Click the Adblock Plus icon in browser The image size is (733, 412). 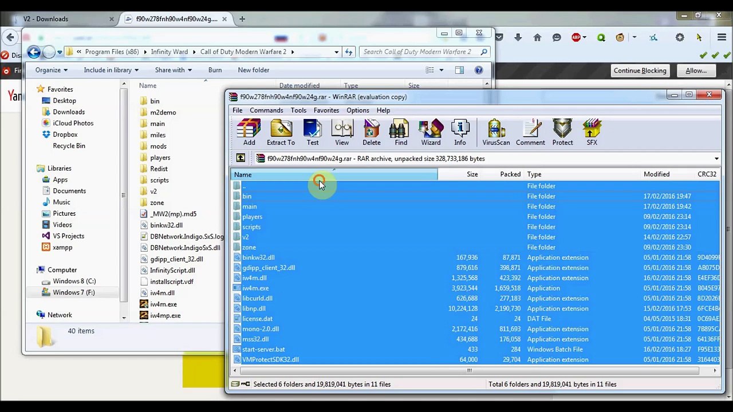coord(576,38)
